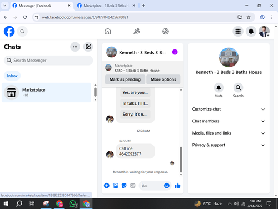Reload the page

25,17
